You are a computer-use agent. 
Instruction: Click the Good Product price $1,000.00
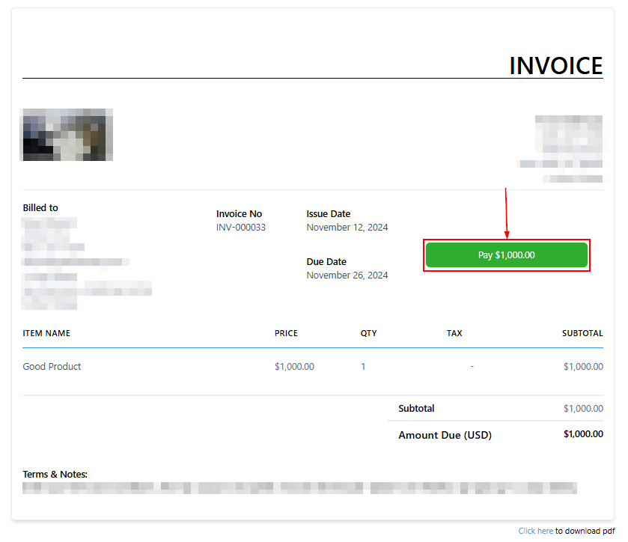(x=294, y=367)
